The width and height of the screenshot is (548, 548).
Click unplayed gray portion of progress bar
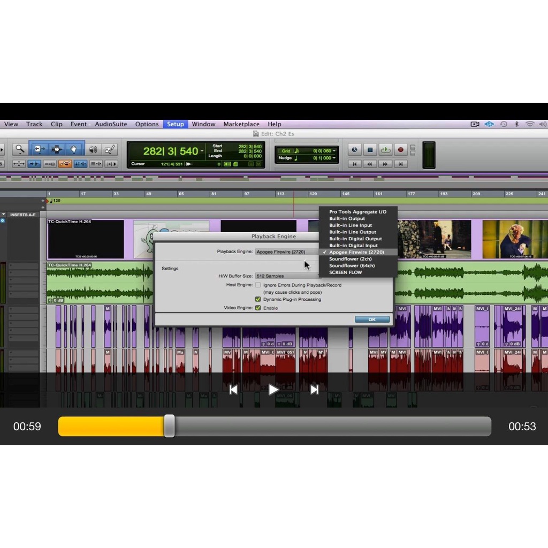click(x=333, y=427)
